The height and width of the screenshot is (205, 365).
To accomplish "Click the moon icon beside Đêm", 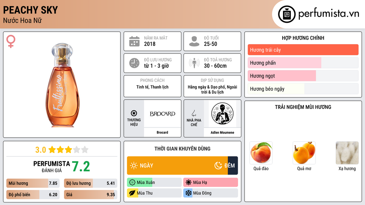I will 218,165.
